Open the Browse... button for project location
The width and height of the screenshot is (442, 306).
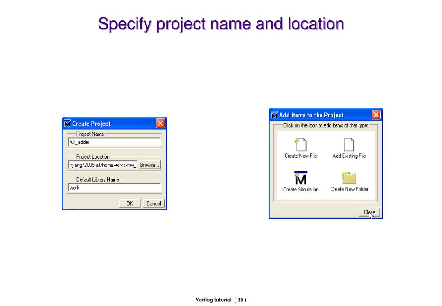pyautogui.click(x=149, y=165)
